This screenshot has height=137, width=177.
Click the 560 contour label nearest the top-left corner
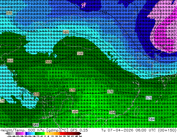tap(9, 13)
